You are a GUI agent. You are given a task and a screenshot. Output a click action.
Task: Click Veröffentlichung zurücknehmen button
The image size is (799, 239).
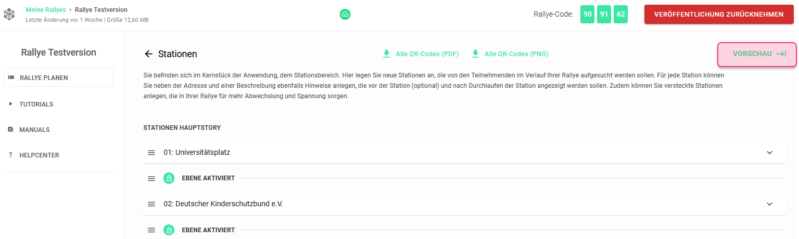click(719, 15)
